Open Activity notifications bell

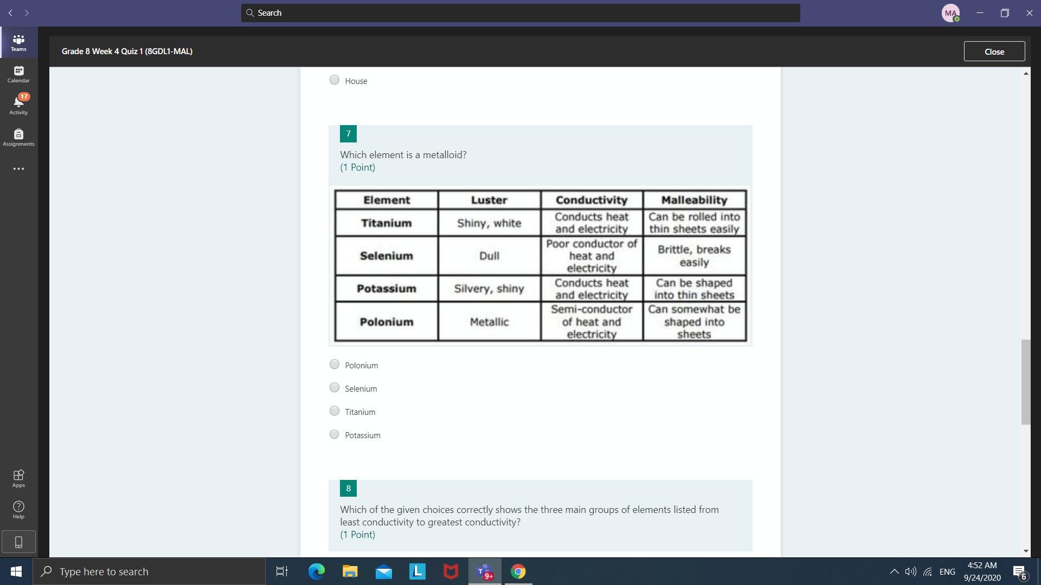(18, 105)
